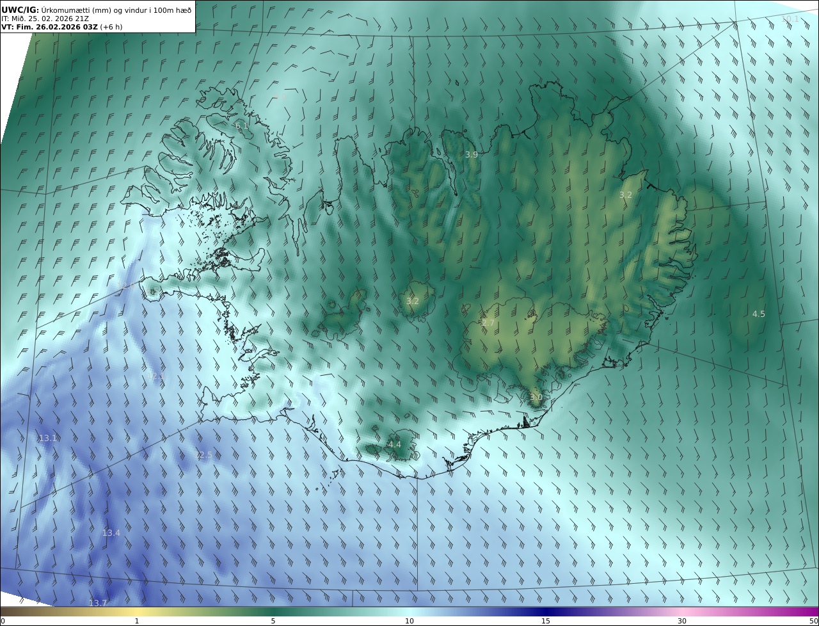Click the valid time 'VT: Fim. 26.02.2026 03Z'

tap(49, 27)
